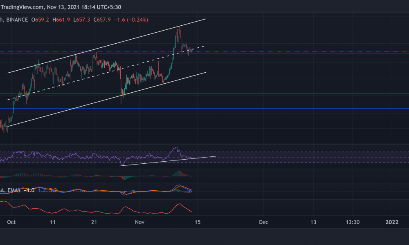This screenshot has height=245, width=409.
Task: Click the Oct label on the time axis
Action: click(11, 222)
